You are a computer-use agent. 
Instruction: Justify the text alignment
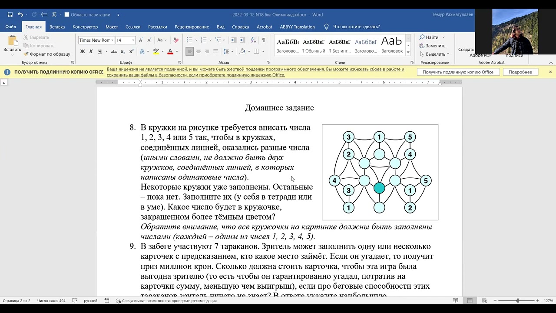pyautogui.click(x=216, y=51)
